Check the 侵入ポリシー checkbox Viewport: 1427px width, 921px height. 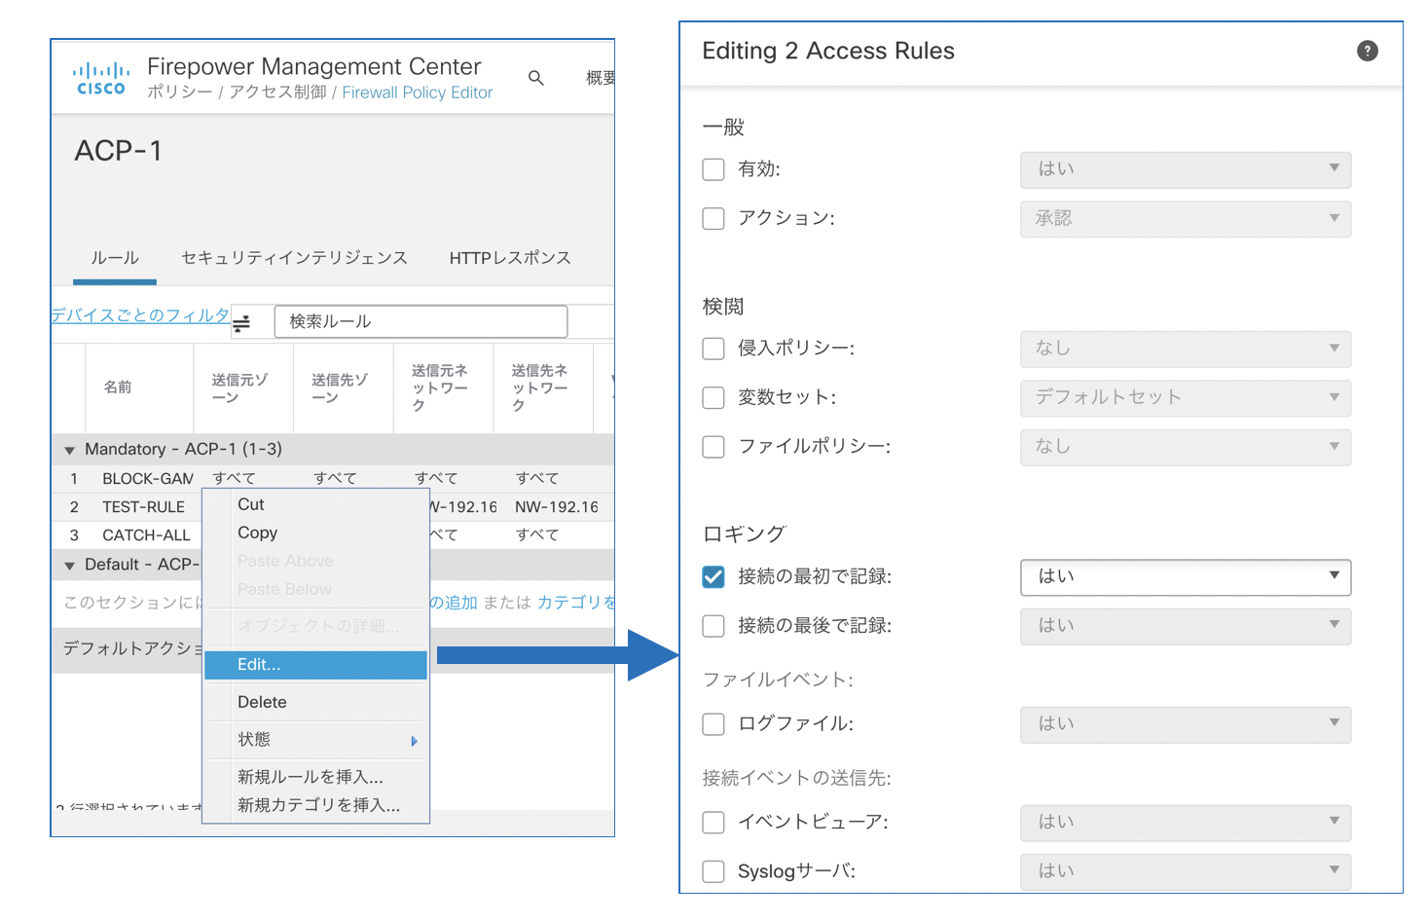click(713, 349)
